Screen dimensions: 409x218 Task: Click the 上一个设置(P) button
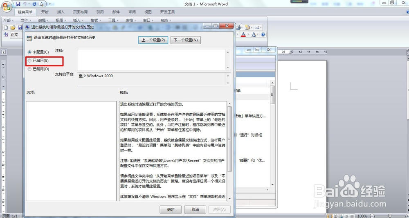point(153,40)
